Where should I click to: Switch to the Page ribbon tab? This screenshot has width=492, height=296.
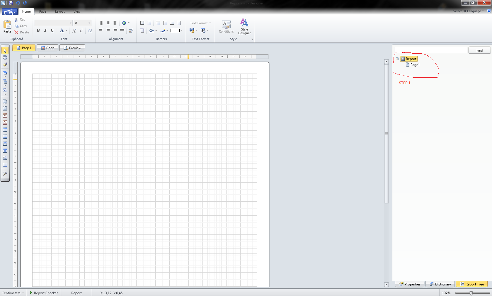[x=43, y=11]
